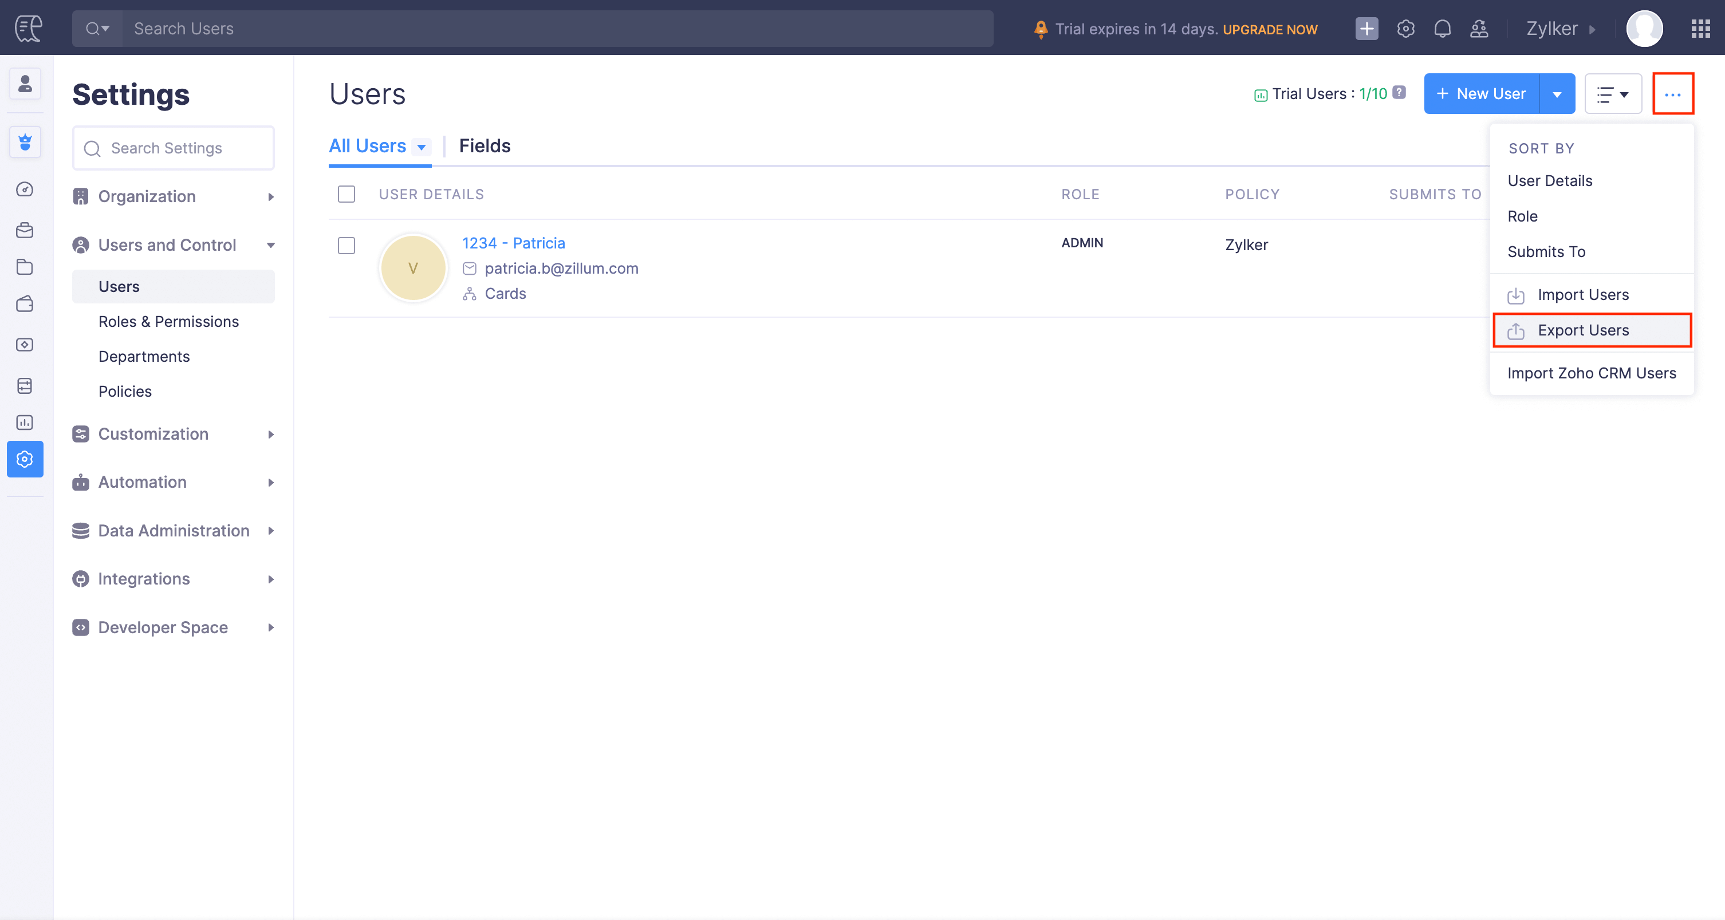Click the user-switch icon near Zylker

coord(1479,28)
